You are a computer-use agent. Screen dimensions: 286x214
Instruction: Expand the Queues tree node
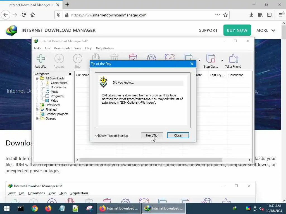point(37,118)
